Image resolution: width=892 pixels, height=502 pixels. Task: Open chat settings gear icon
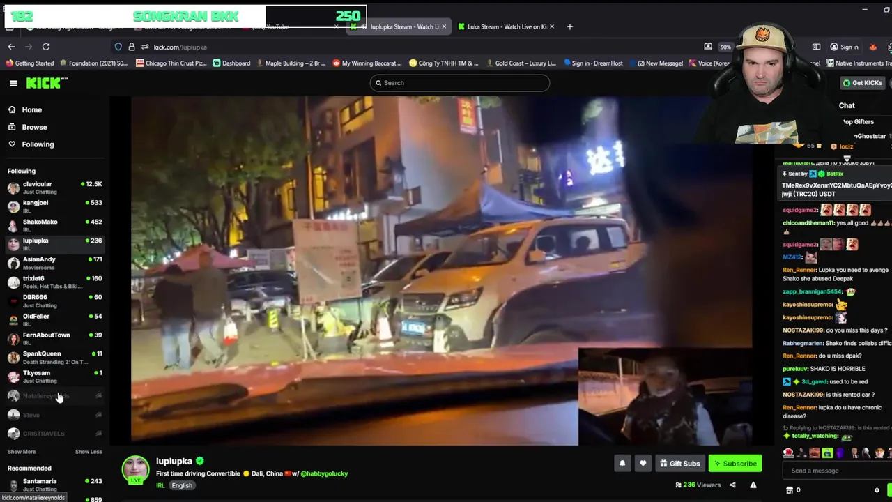tap(877, 490)
